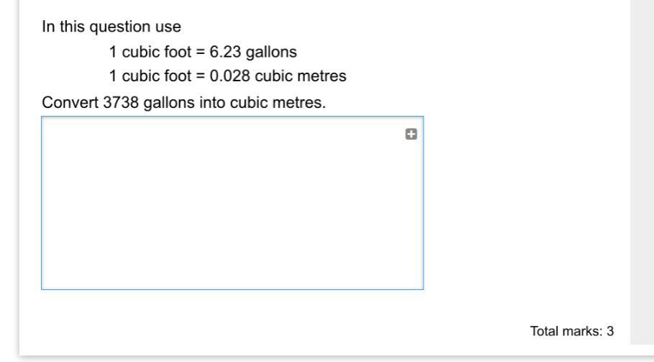
Task: Click the word "Total" in the marks label
Action: coord(543,331)
